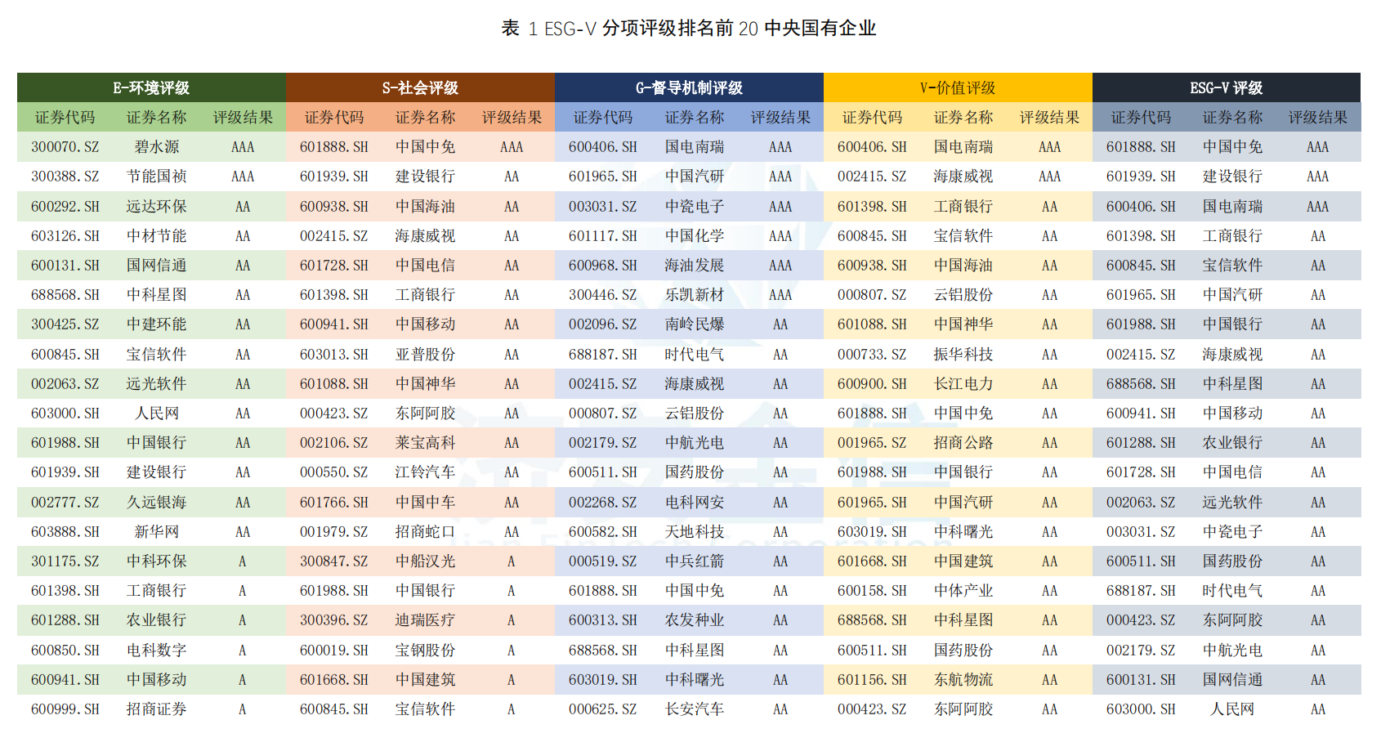Select the 乐凯新材 cell
Image resolution: width=1381 pixels, height=729 pixels.
tap(694, 295)
